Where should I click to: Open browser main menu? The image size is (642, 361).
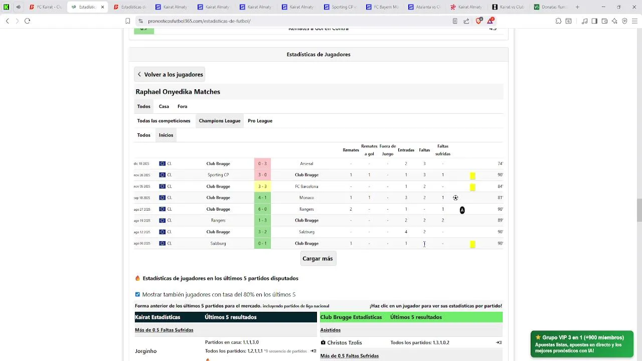(634, 21)
